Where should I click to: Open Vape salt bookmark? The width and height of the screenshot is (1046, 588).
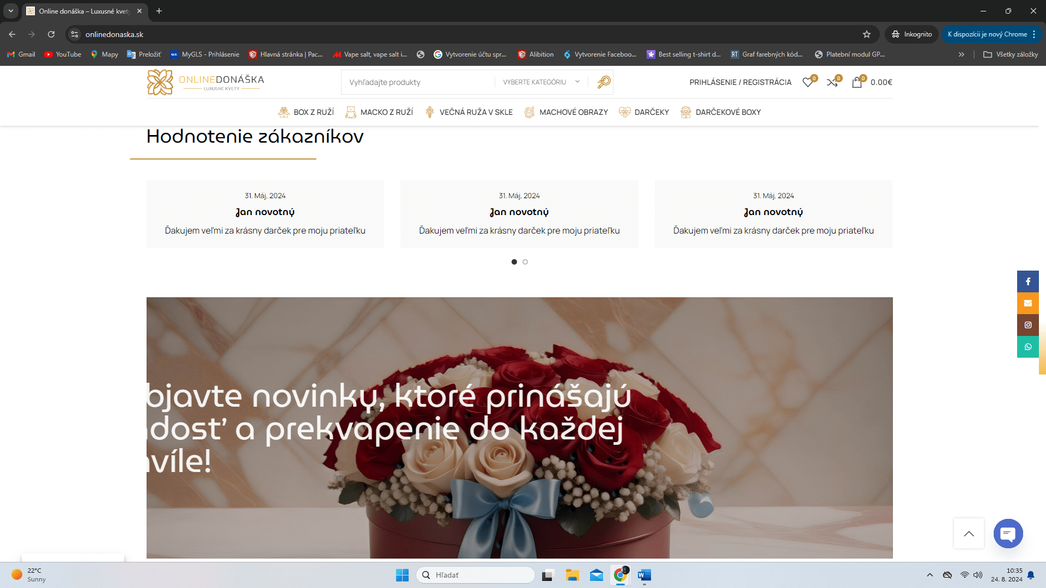click(370, 54)
